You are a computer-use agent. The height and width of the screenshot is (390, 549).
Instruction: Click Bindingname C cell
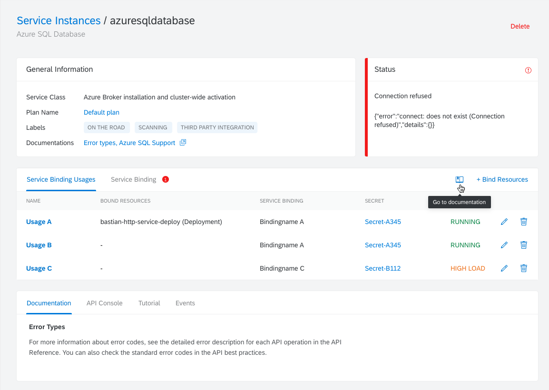[x=282, y=269]
